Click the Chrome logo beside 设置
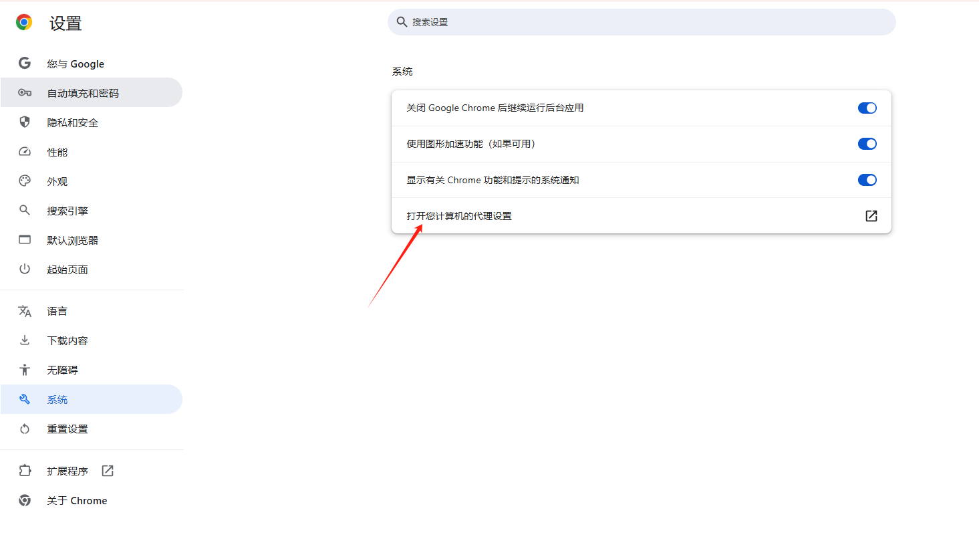Screen dimensions: 979x539 (x=24, y=23)
